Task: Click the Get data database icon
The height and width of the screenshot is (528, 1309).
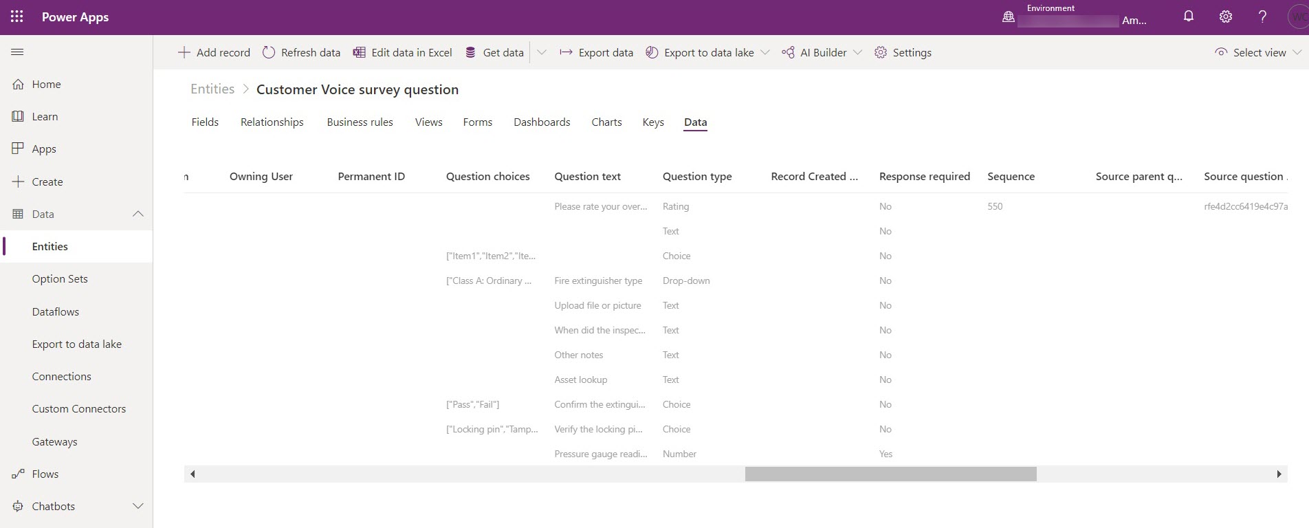Action: 470,52
